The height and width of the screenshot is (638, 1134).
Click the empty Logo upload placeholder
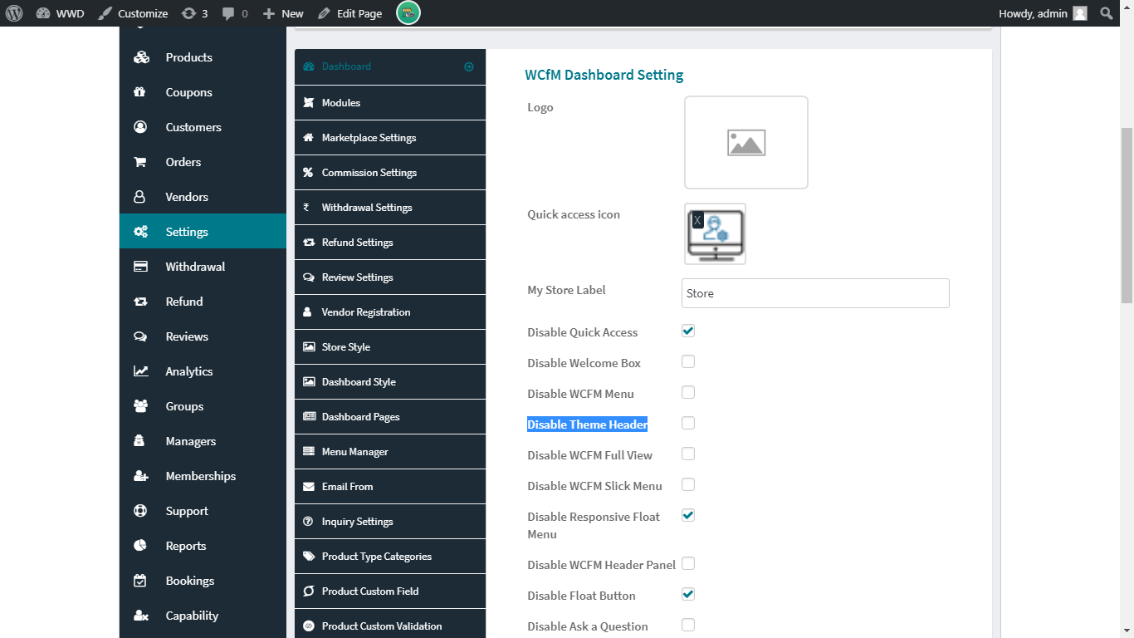pyautogui.click(x=746, y=142)
